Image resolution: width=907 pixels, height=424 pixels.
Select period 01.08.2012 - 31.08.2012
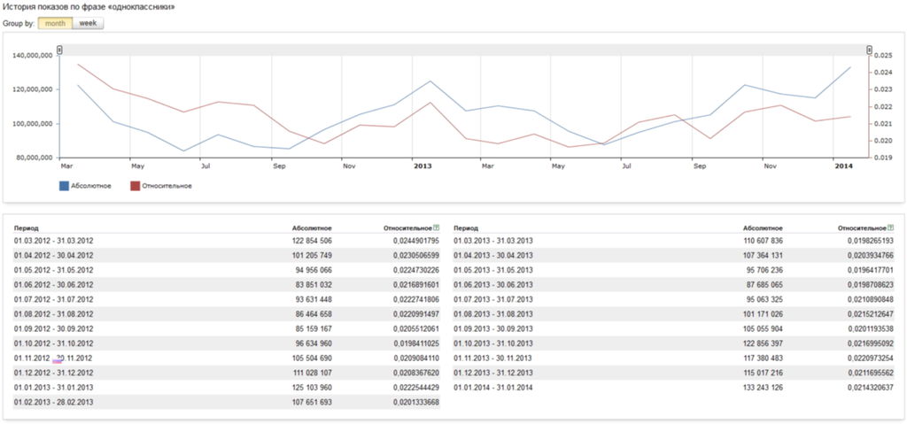tap(54, 314)
